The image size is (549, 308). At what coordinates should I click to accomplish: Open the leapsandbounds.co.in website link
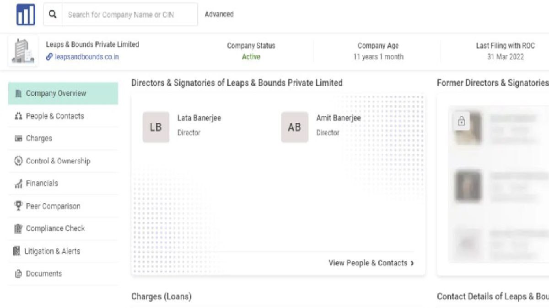point(86,57)
